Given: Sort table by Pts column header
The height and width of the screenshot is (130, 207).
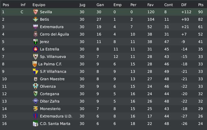Looking at the screenshot, I should click(201, 5).
